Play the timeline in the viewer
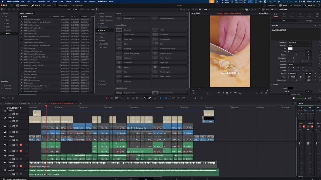This screenshot has width=321, height=180. (231, 93)
